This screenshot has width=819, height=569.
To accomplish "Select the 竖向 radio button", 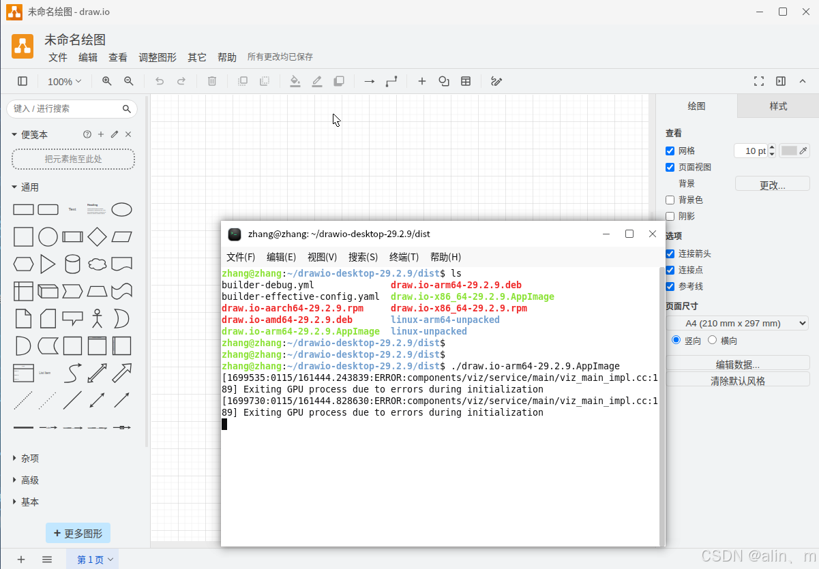I will click(676, 340).
